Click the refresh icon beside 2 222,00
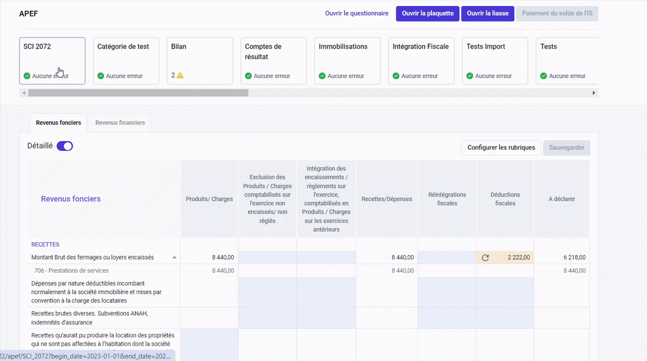Viewport: 647px width, 361px height. [x=485, y=258]
